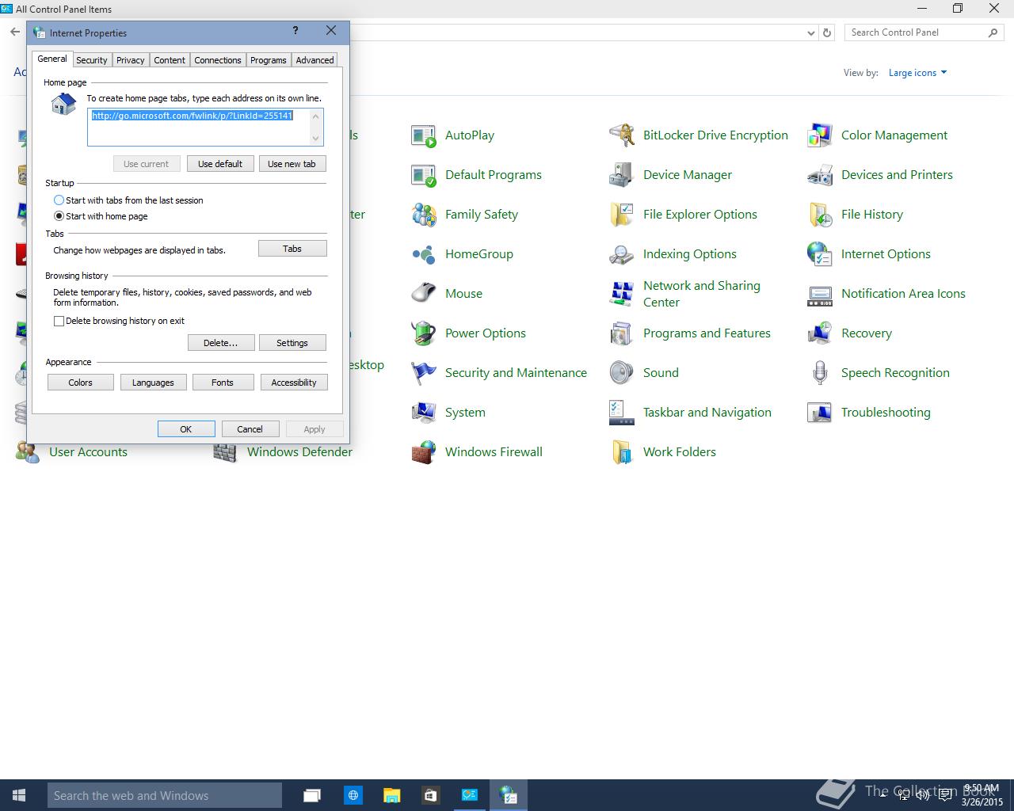Open the HomeGroup icon
Screen dimensions: 1014x811
pyautogui.click(x=424, y=254)
